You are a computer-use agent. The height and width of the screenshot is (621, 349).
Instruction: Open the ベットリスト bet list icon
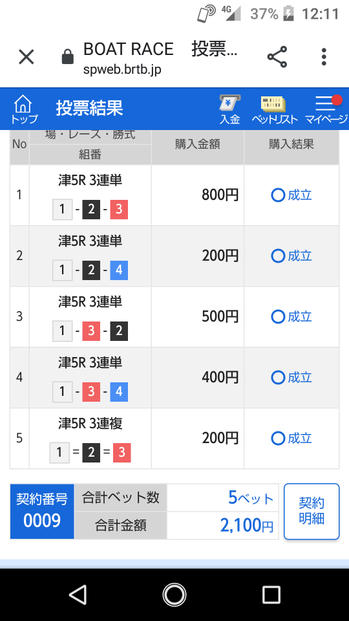pyautogui.click(x=274, y=110)
